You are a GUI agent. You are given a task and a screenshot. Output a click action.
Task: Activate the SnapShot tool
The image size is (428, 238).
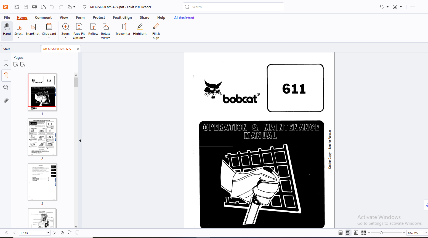tap(33, 29)
